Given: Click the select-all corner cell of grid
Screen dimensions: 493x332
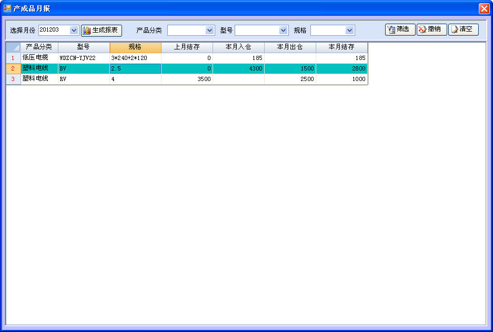Looking at the screenshot, I should [x=13, y=47].
